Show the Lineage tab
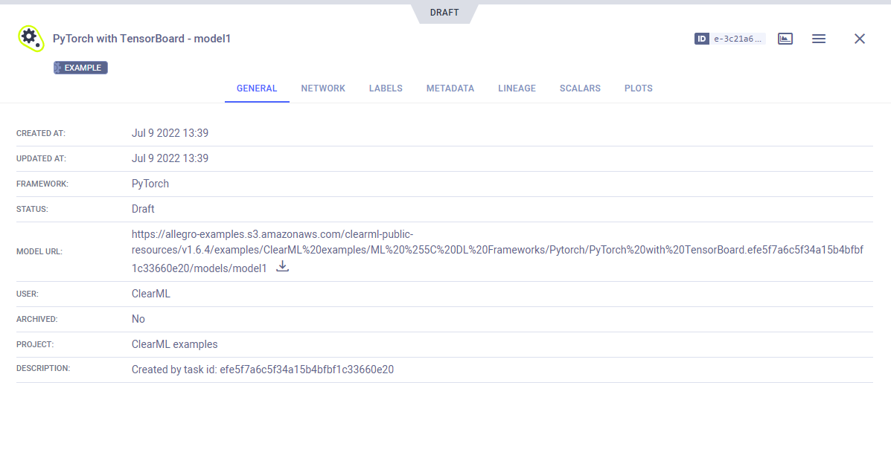 coord(517,88)
